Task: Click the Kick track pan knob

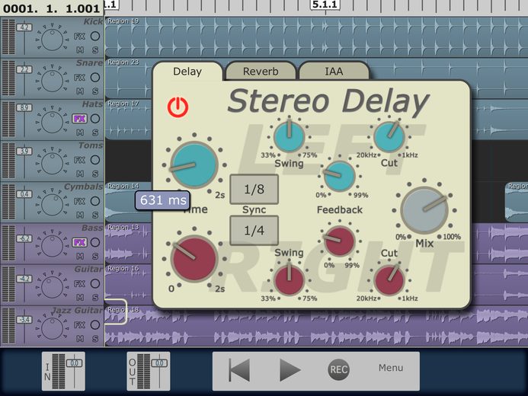Action: [52, 40]
